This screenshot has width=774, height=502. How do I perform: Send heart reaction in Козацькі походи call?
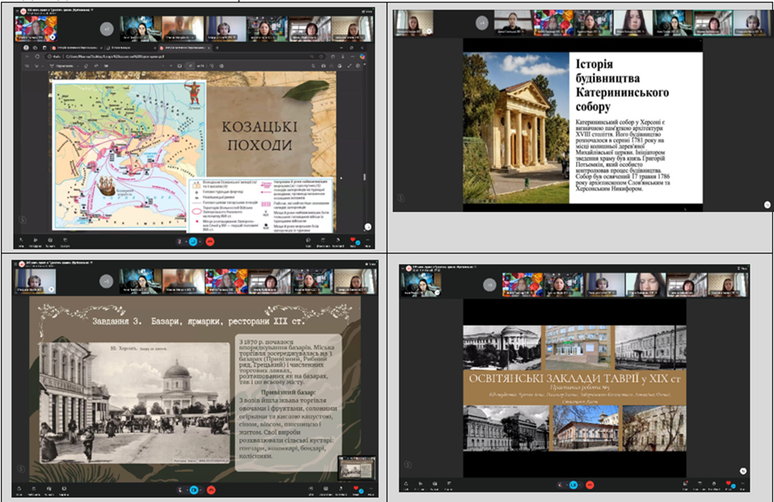click(x=353, y=239)
